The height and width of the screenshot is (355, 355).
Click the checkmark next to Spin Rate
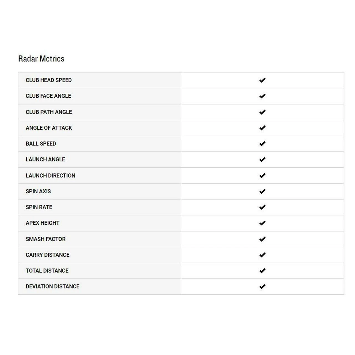[262, 207]
